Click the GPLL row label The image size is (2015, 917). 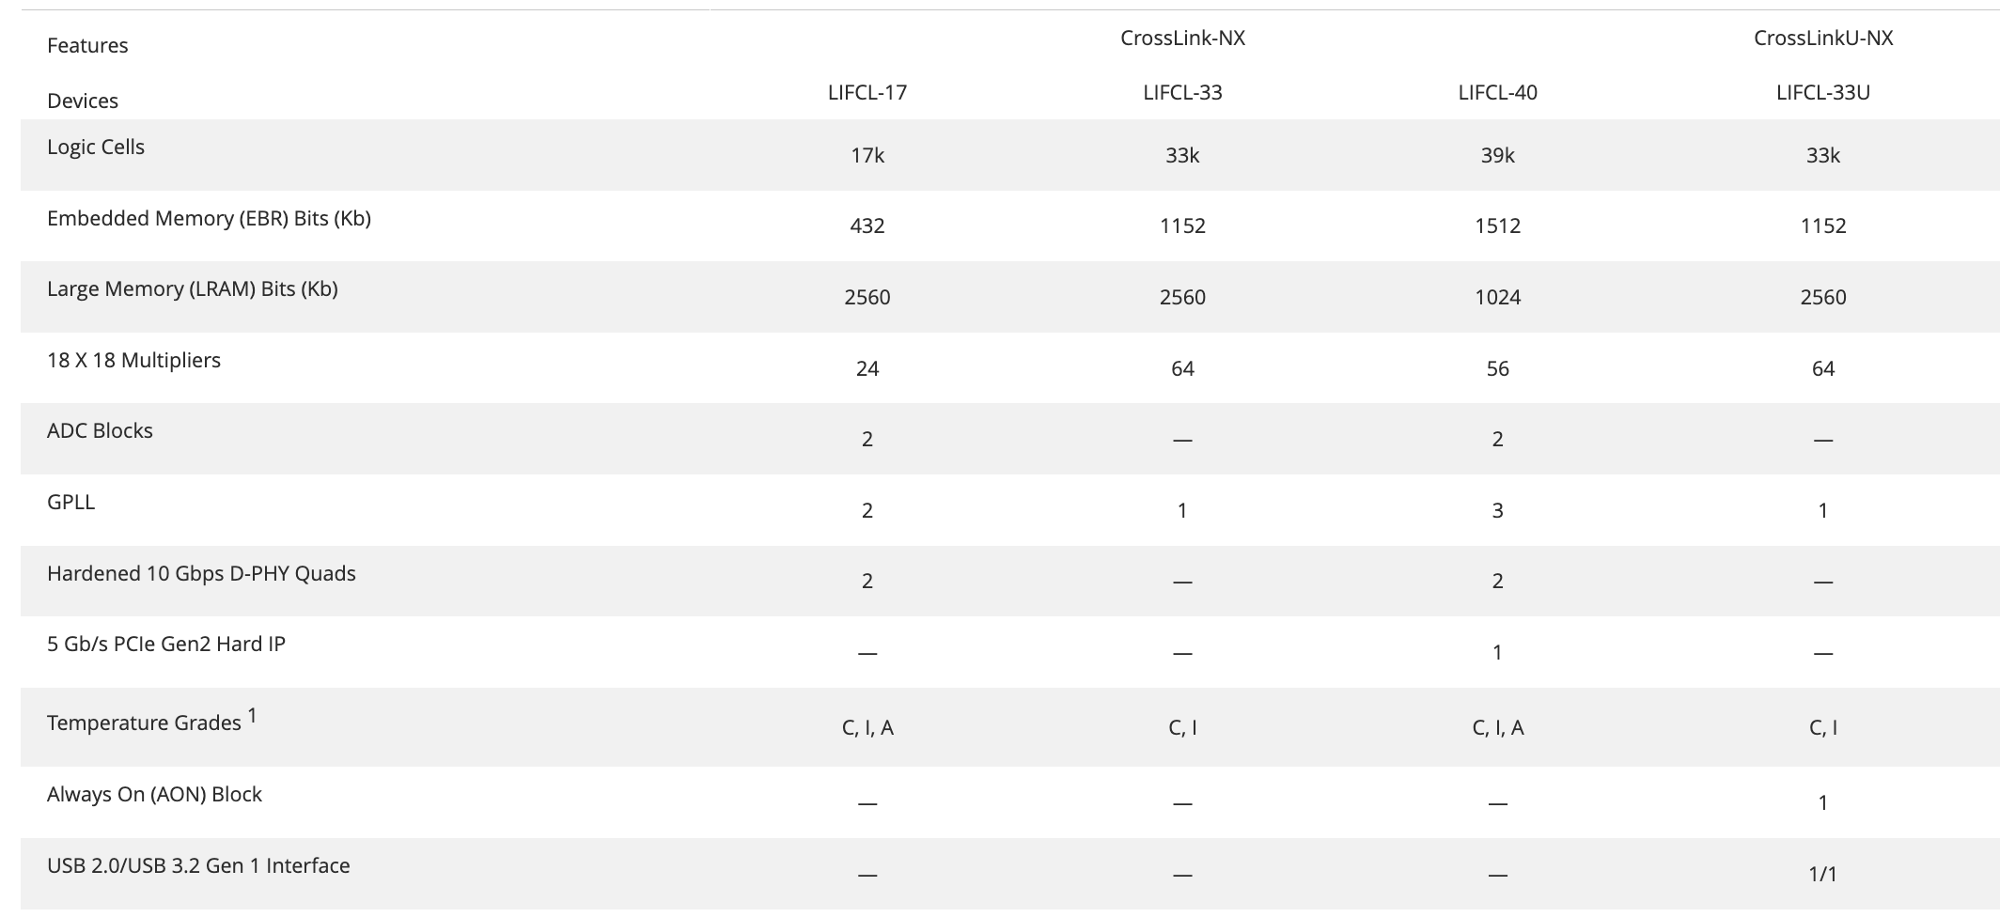tap(70, 502)
